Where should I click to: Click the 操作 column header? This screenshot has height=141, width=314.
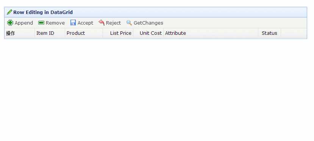(20, 33)
